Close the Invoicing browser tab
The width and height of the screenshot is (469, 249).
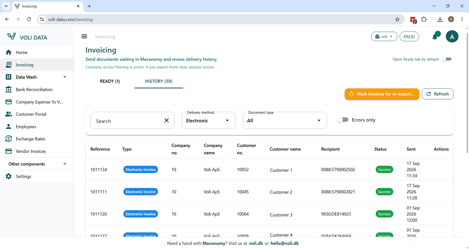[x=78, y=6]
